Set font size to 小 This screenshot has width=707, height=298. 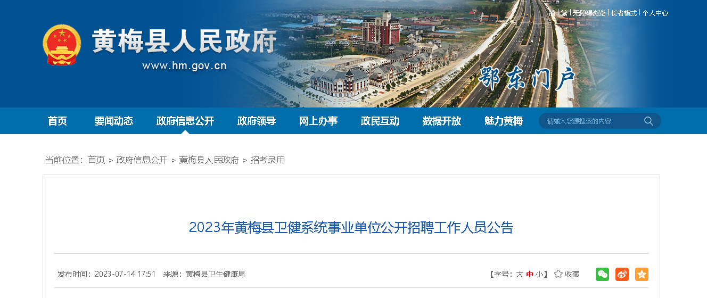click(539, 274)
